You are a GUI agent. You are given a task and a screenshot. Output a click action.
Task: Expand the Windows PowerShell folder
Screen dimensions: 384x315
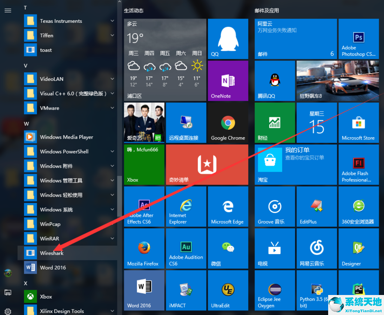tap(112, 152)
